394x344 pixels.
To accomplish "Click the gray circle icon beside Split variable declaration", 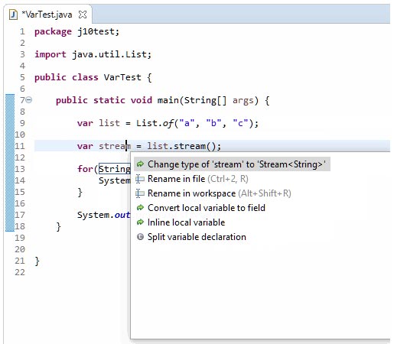I will 140,237.
